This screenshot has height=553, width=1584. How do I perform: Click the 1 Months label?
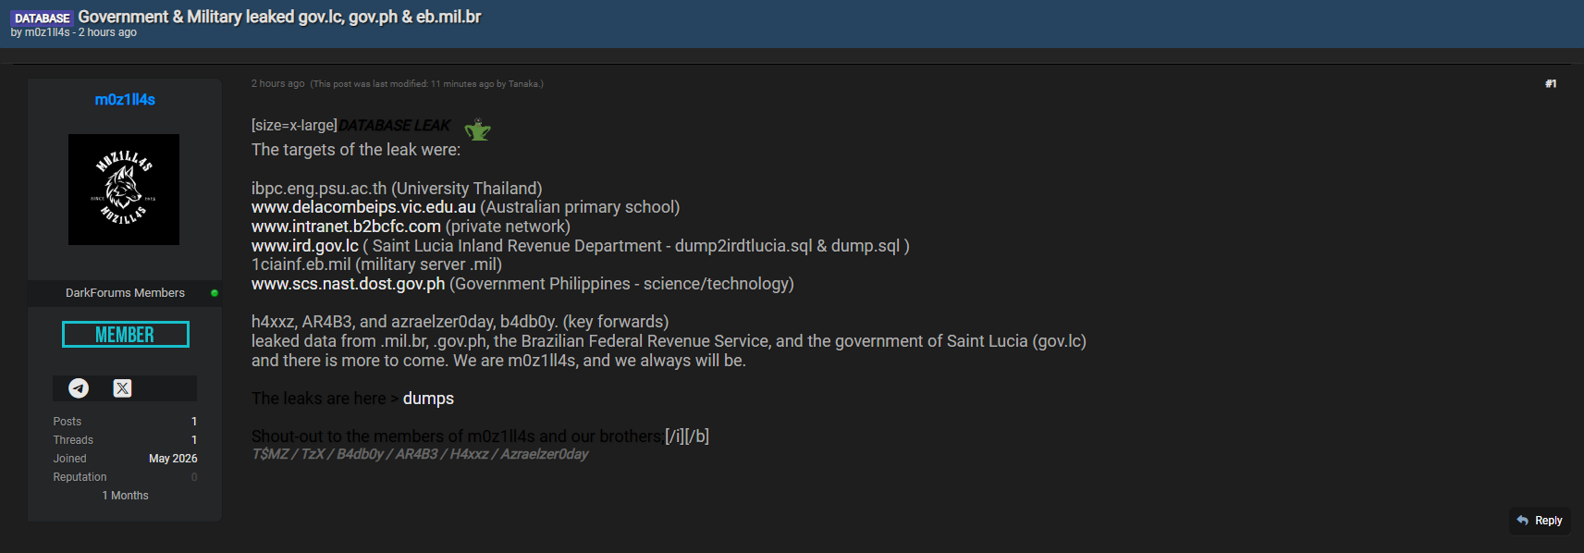pos(125,496)
